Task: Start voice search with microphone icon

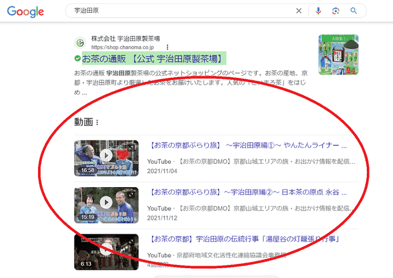Action: [318, 11]
